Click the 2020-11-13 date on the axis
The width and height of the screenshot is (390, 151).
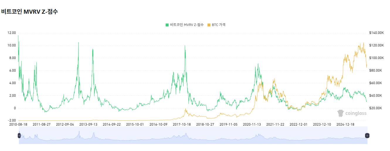click(x=252, y=124)
